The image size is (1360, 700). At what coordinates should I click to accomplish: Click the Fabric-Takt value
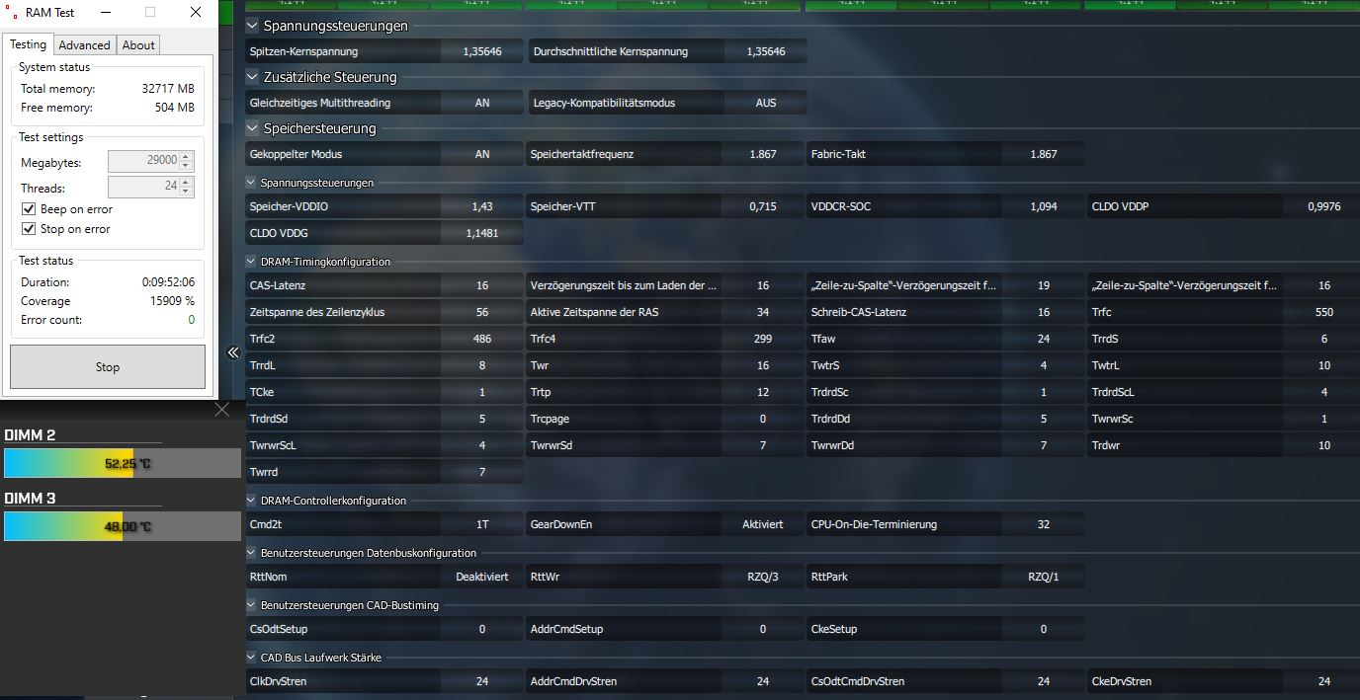1044,154
